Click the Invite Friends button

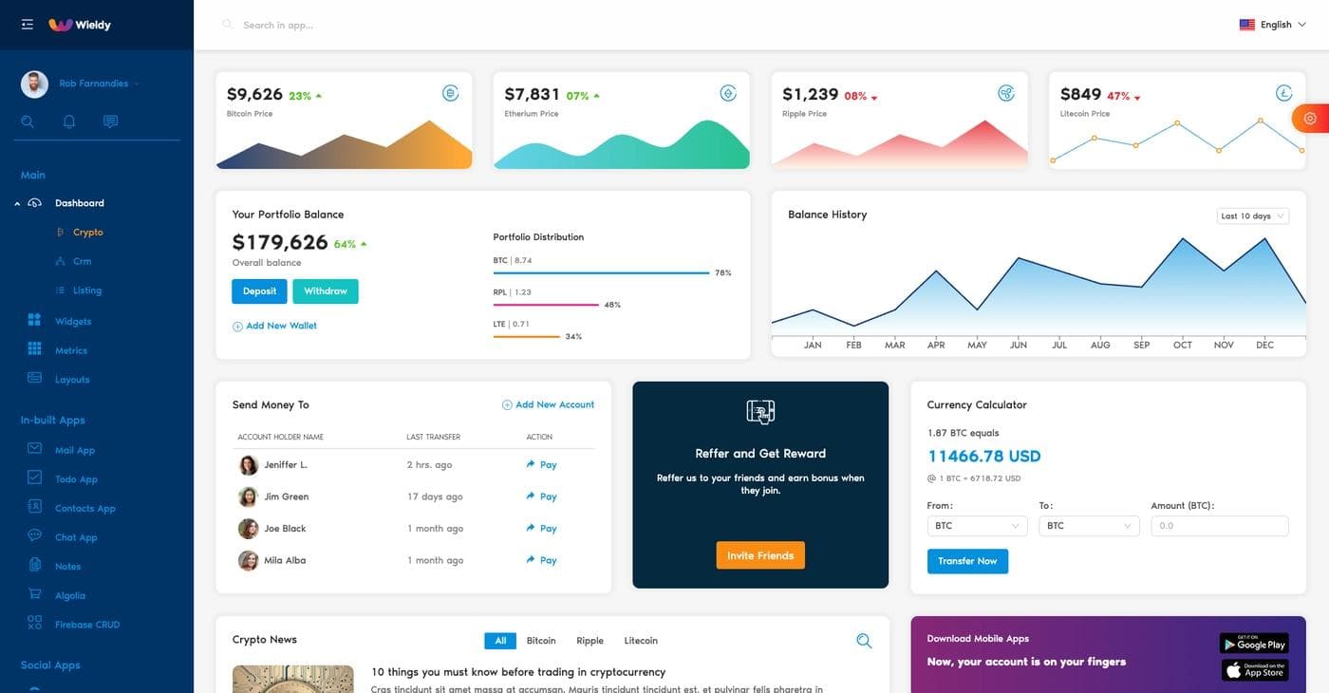coord(760,555)
